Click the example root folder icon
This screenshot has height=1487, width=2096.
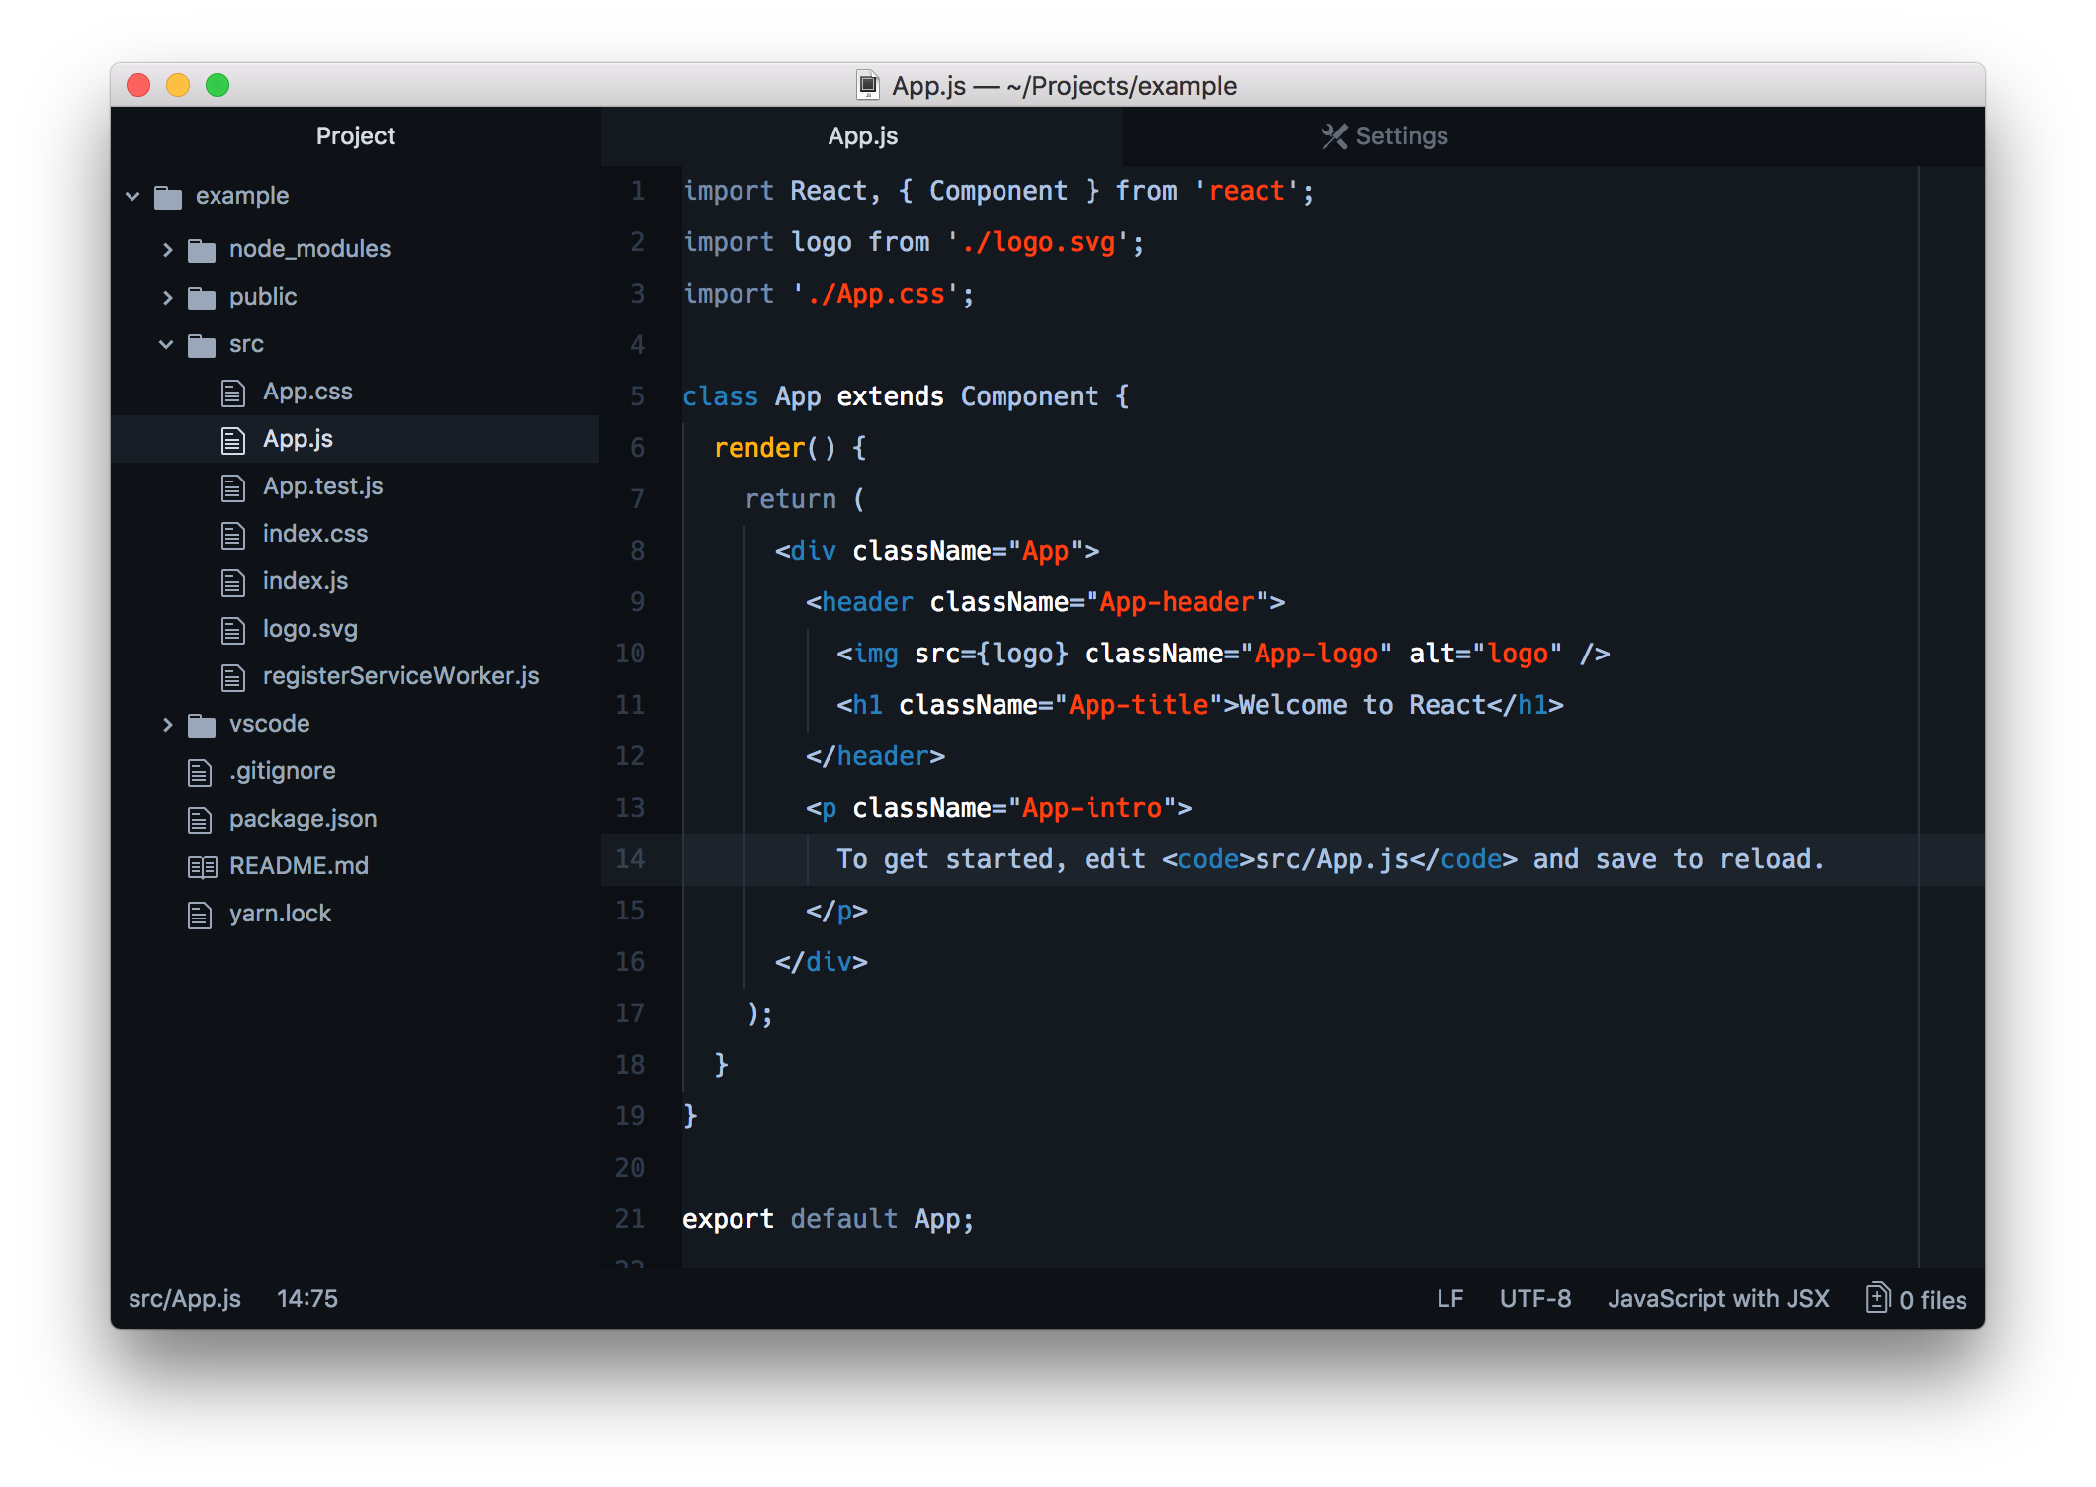click(x=168, y=197)
